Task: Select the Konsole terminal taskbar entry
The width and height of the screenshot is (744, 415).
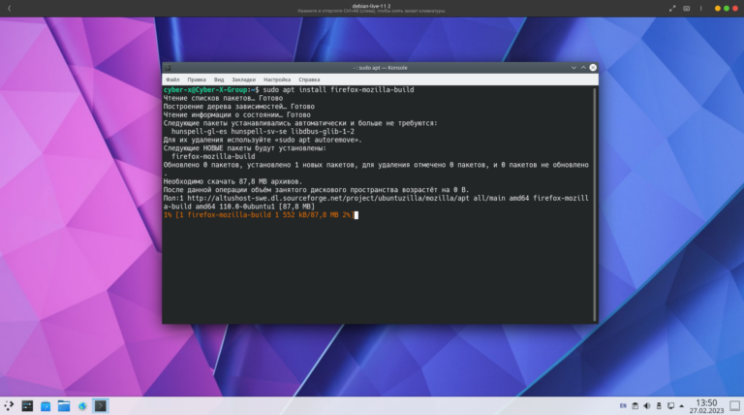Action: (100, 406)
